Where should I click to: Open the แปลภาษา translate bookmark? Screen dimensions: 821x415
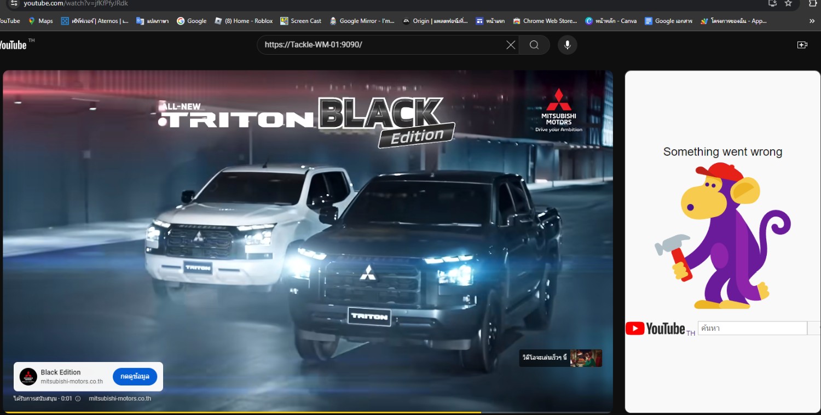pyautogui.click(x=153, y=21)
